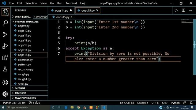196x110 pixels.
Task: Open the Extensions view
Action: click(5, 57)
